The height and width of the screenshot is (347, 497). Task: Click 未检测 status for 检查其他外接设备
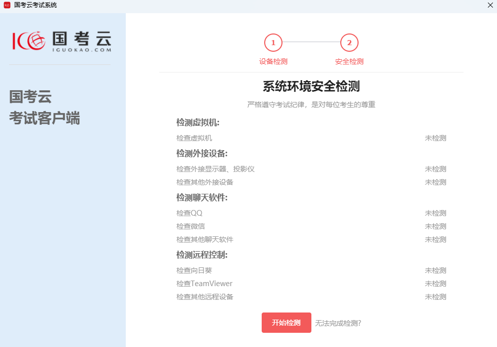click(x=436, y=182)
